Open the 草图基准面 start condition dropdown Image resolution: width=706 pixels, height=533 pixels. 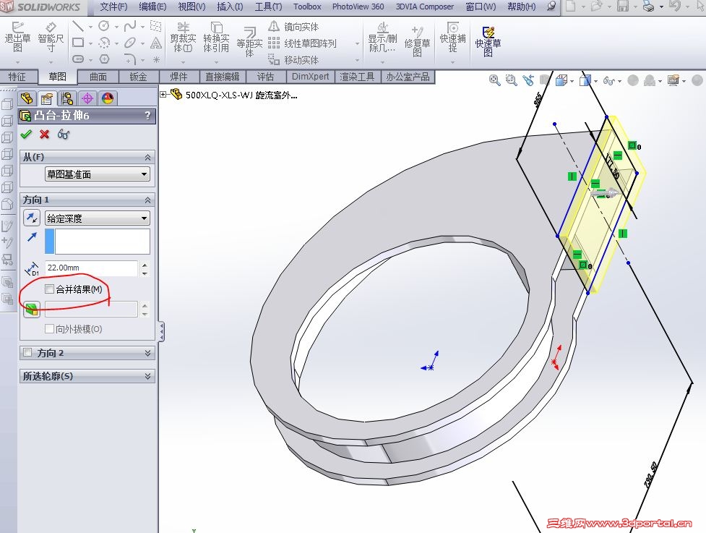tap(98, 174)
